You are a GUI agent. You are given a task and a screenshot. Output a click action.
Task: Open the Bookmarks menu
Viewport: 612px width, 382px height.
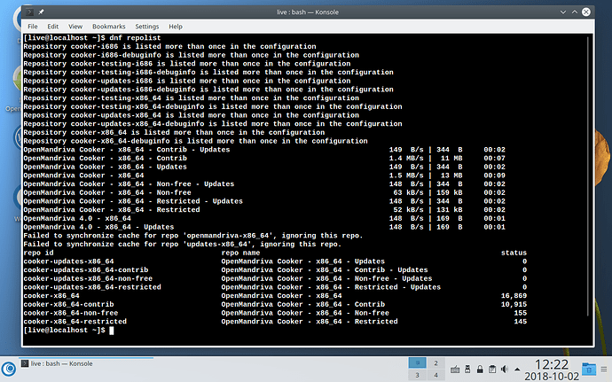pos(109,27)
